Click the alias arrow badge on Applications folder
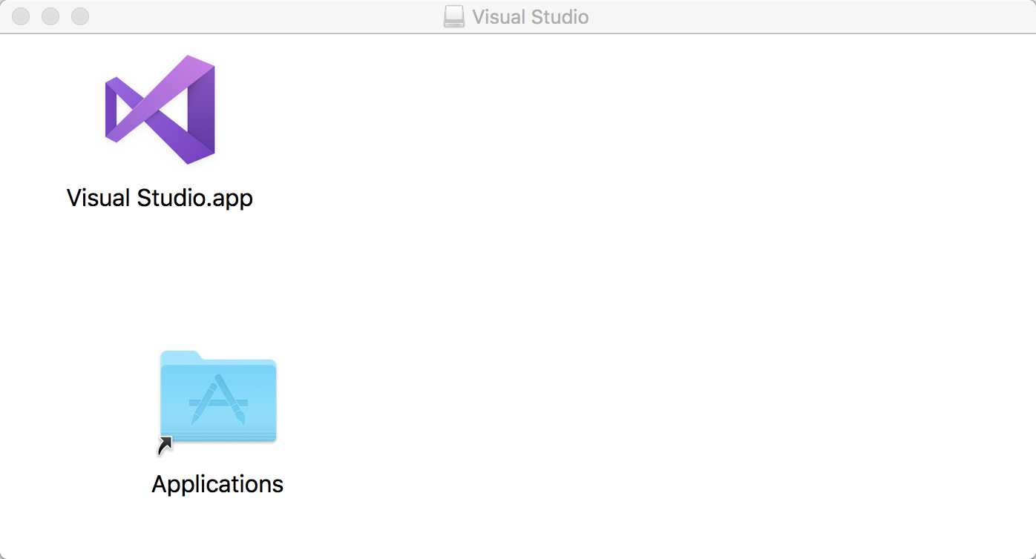The height and width of the screenshot is (559, 1036). 165,446
